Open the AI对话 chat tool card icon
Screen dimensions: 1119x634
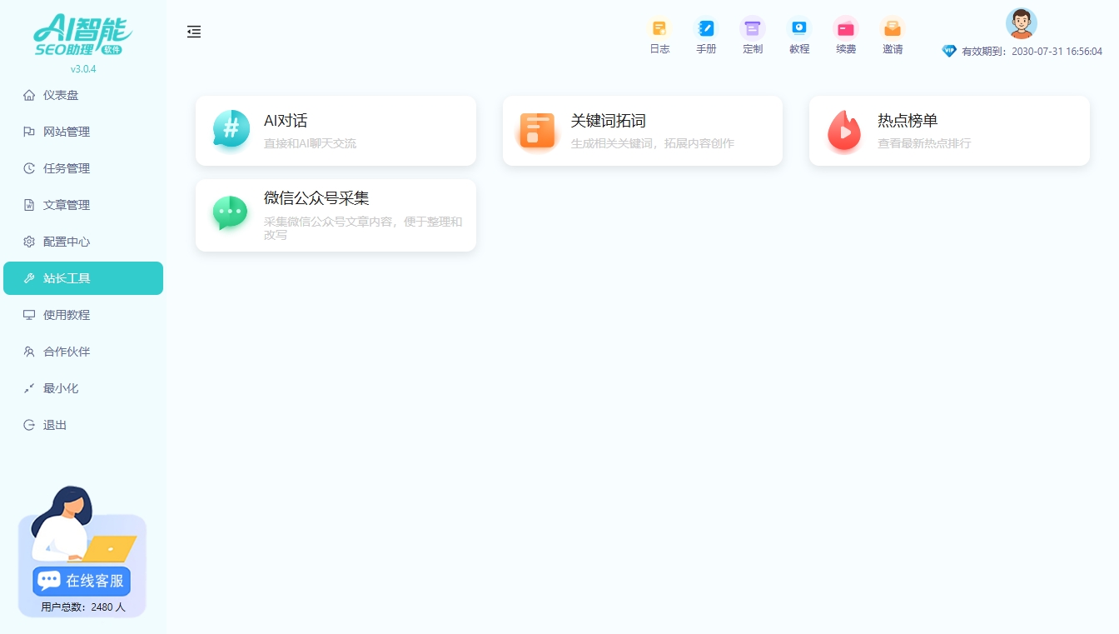[231, 129]
